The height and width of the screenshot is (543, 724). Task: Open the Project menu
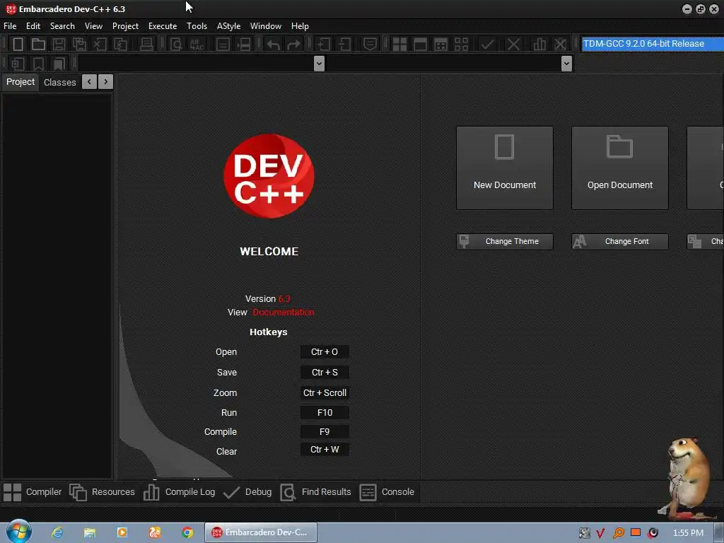tap(125, 26)
